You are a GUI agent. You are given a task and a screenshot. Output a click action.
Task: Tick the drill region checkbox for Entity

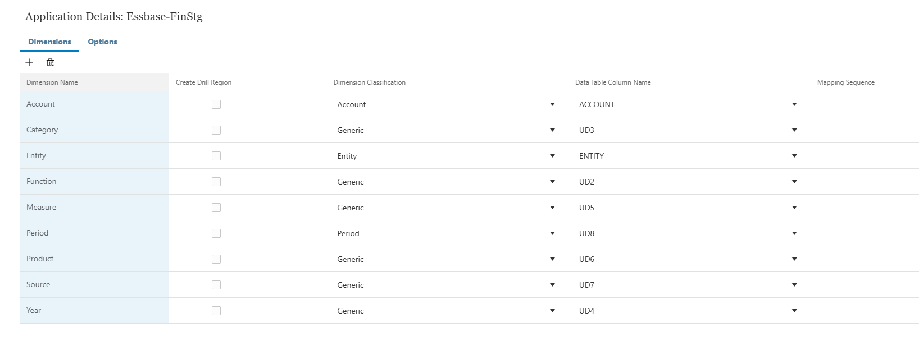[x=216, y=156]
